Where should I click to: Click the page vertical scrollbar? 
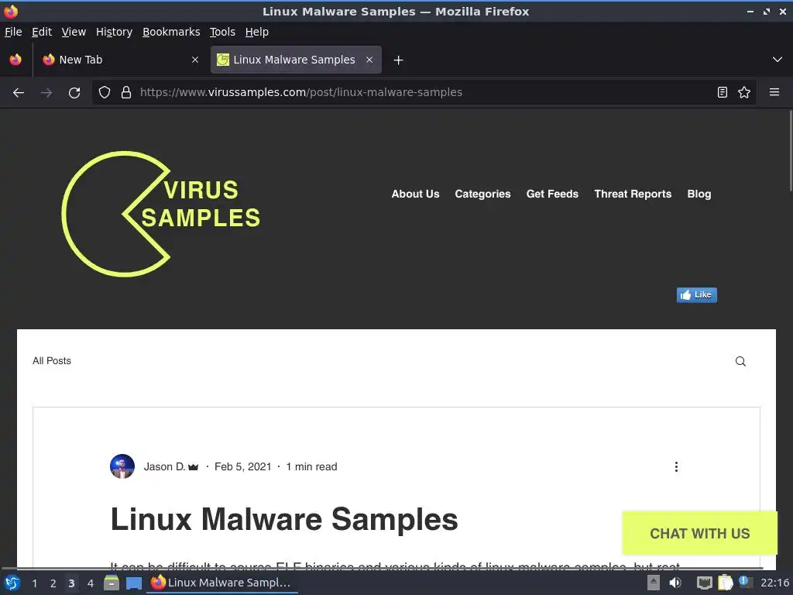[x=790, y=151]
